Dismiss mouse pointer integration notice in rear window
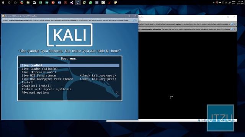Image resolution: width=245 pixels, height=137 pixels. 232,29
